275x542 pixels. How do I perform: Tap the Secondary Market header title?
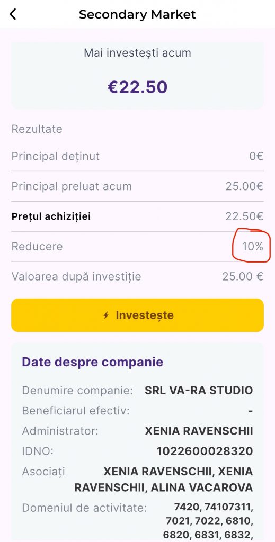tap(137, 14)
